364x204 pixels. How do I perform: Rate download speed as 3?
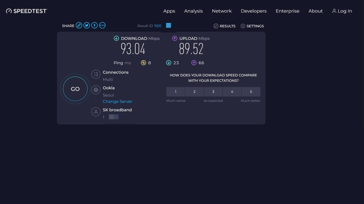tap(213, 92)
